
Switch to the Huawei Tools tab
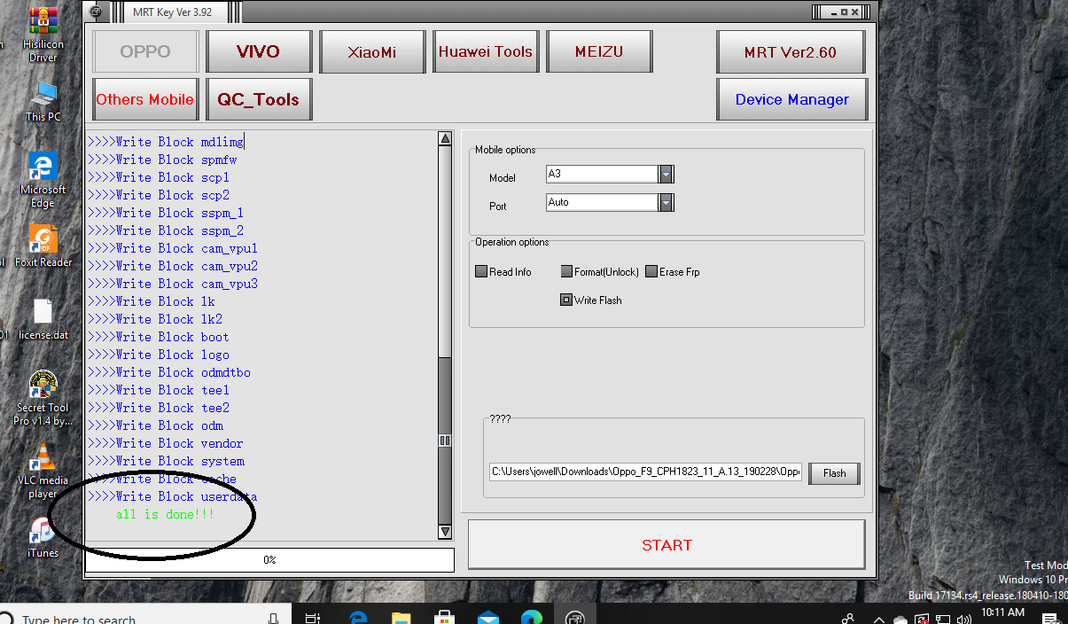click(486, 51)
